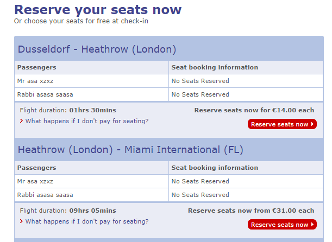This screenshot has height=242, width=332.
Task: Select the Heathrow (London) - Miami International heading
Action: tap(130, 150)
